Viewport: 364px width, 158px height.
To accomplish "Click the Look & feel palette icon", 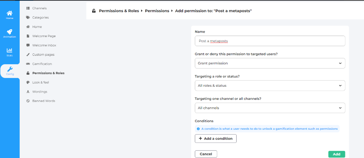I will [28, 82].
